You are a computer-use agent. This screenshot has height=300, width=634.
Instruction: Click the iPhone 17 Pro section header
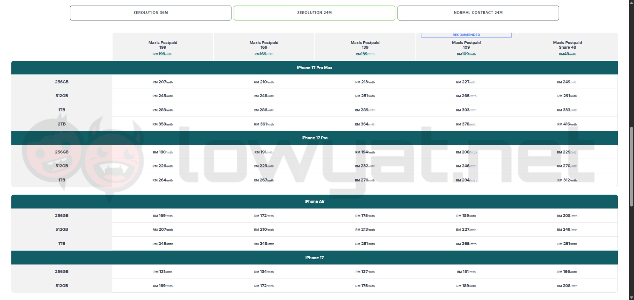pyautogui.click(x=314, y=138)
